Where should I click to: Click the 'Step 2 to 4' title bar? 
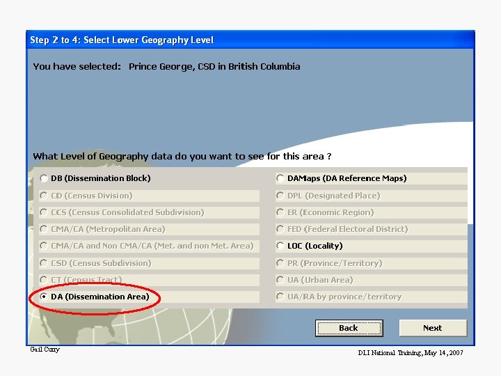click(x=250, y=40)
